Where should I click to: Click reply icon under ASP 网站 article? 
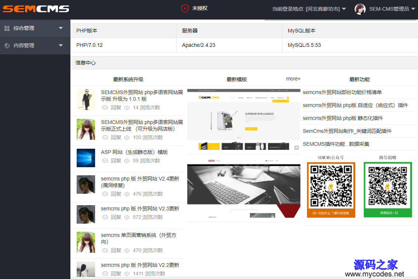(105, 161)
